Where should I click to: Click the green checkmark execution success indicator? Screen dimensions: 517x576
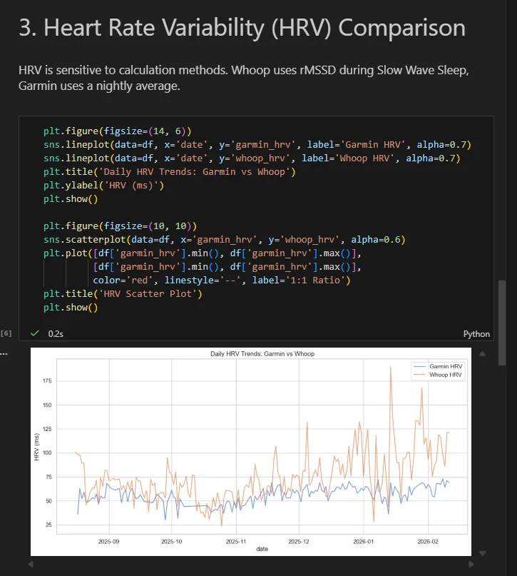coord(34,333)
